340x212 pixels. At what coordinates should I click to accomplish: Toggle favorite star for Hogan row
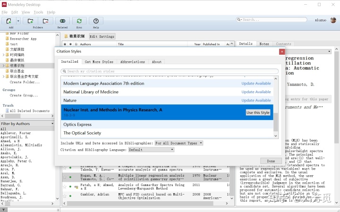point(65,178)
